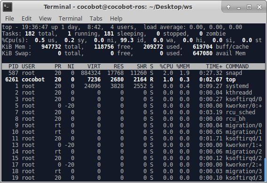Select the kworker/0:+ command text
This screenshot has width=267, height=183.
pos(243,106)
